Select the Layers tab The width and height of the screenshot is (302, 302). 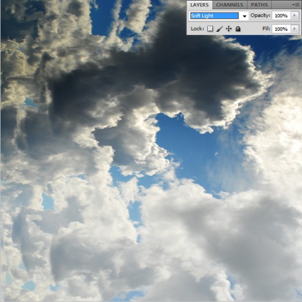pyautogui.click(x=200, y=5)
